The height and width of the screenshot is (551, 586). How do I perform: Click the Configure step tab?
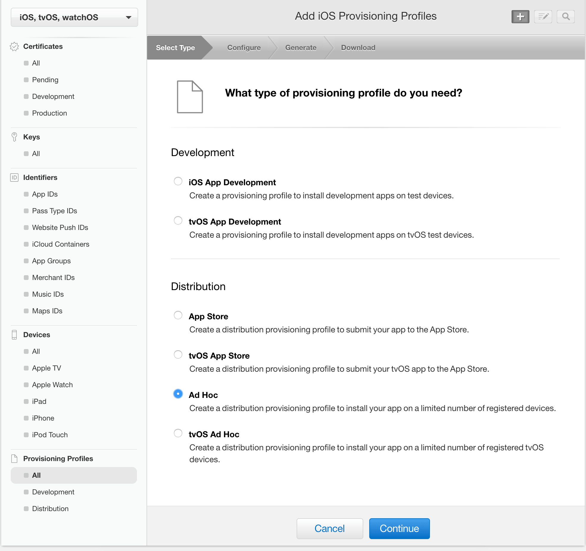244,48
